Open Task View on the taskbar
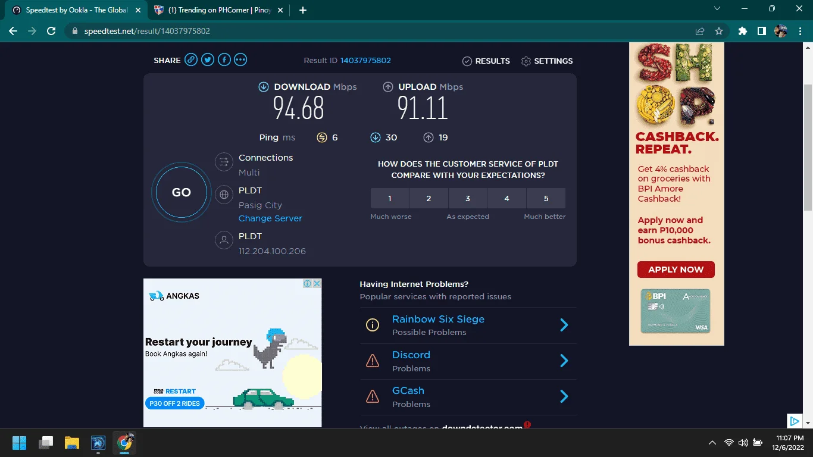The image size is (813, 457). point(46,443)
